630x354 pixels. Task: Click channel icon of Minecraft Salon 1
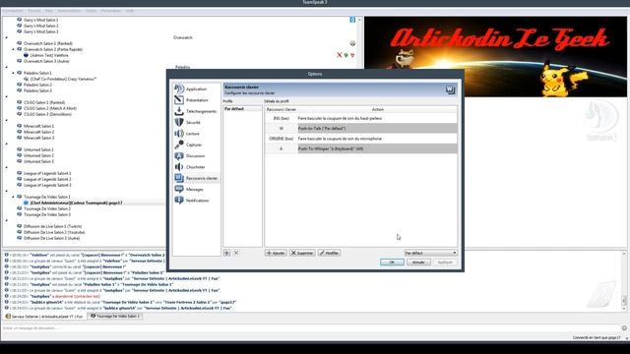pos(19,126)
